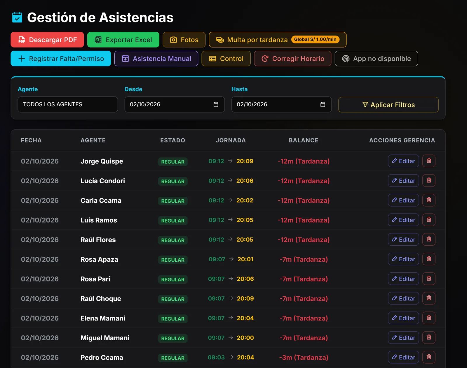Delete Jorge Quispe's attendance record

(429, 161)
